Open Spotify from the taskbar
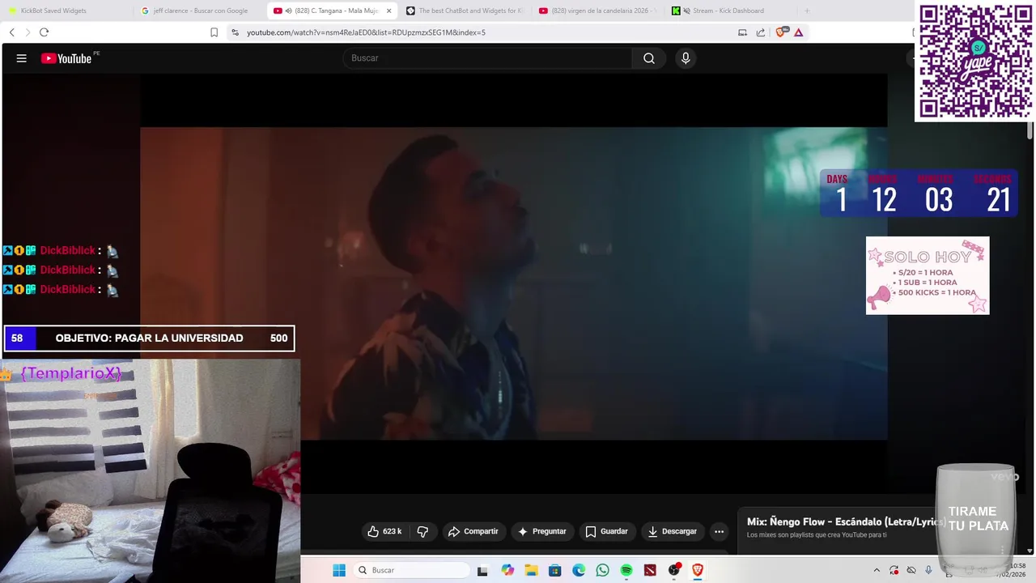The image size is (1036, 583). (x=626, y=570)
